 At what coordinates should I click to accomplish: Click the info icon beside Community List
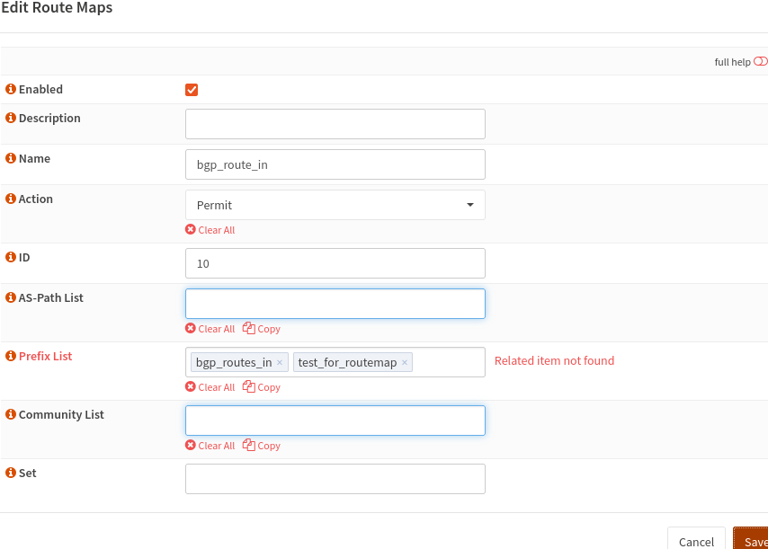point(10,414)
